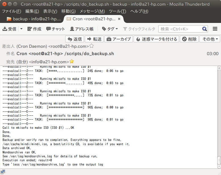221x175 pixels.
Task: Compose a new message with 作成
Action: tap(34, 29)
